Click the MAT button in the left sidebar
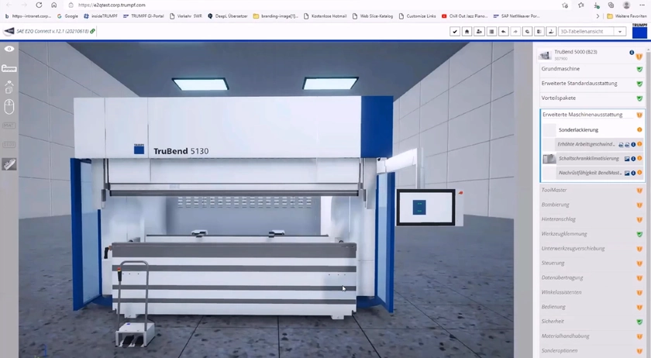 point(9,126)
